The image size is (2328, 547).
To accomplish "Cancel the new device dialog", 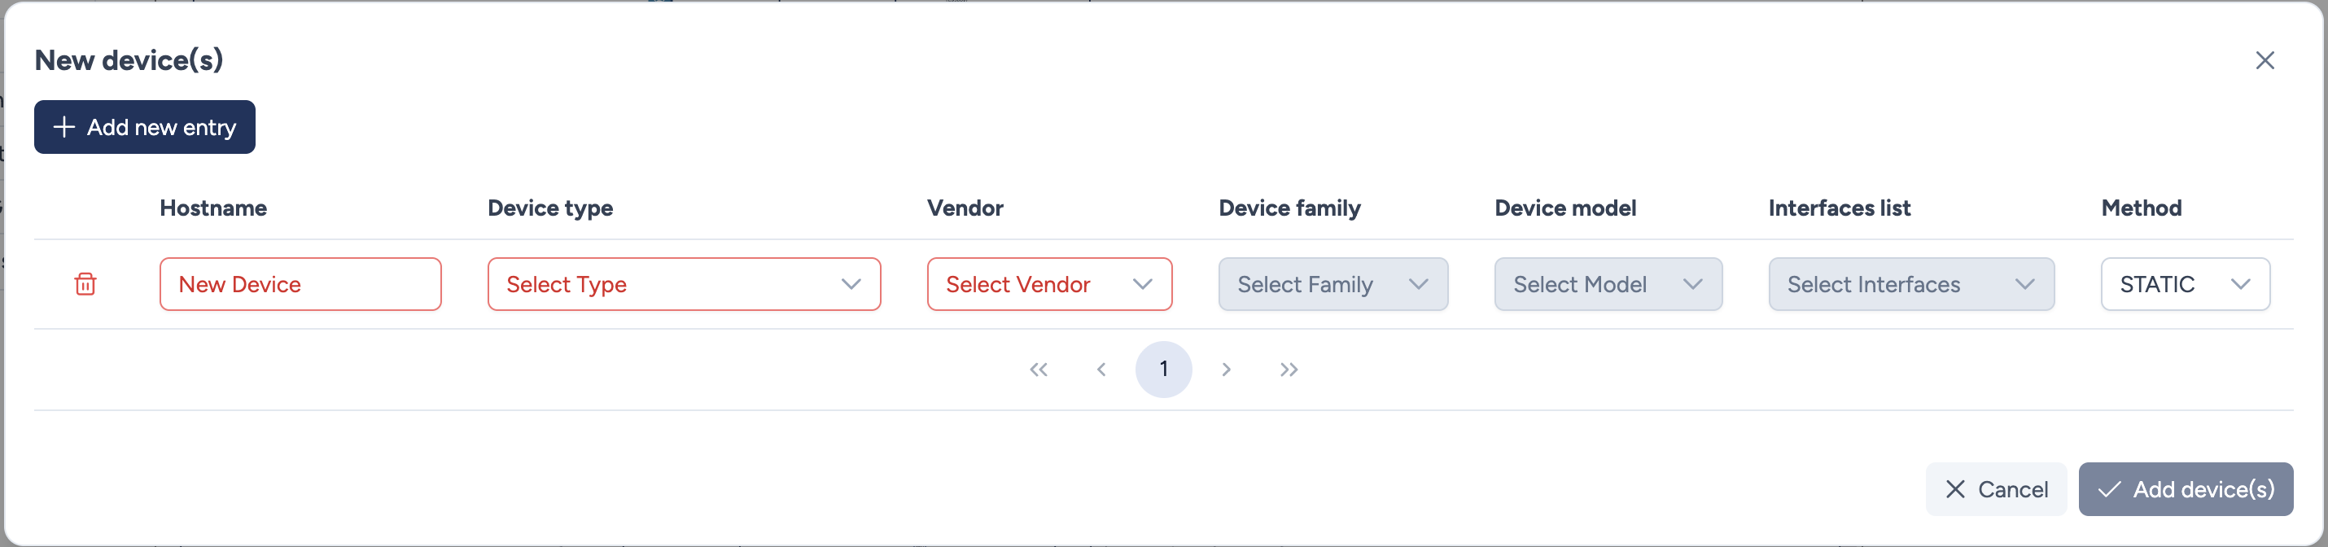I will (1995, 489).
